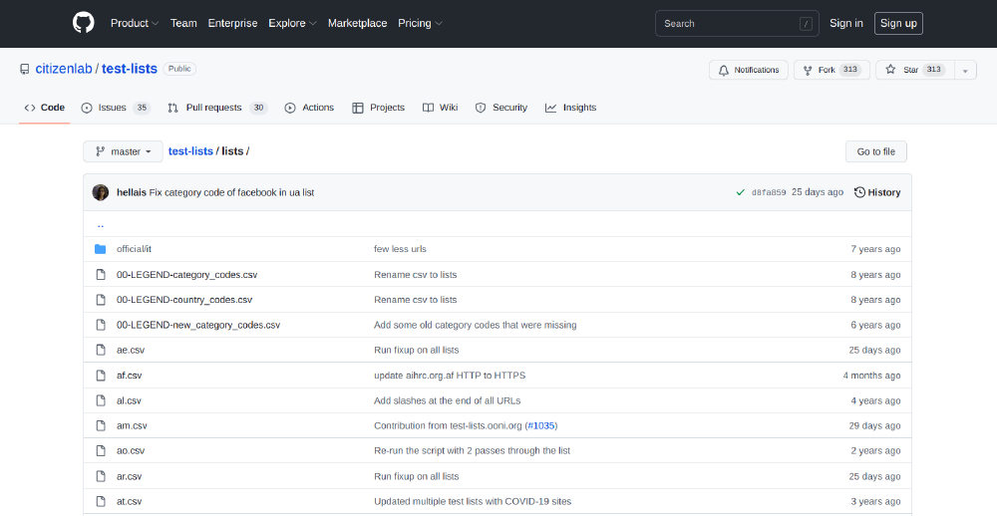Open the ao.csv file

click(x=131, y=450)
